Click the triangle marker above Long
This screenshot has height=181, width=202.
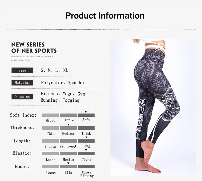86,137
